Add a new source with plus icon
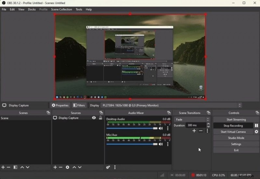This screenshot has height=179, width=260. tap(55, 167)
